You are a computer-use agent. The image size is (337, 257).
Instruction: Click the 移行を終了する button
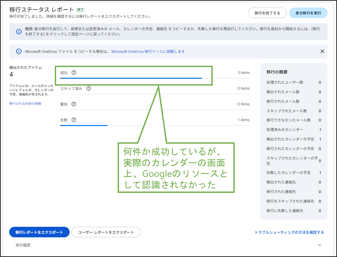267,13
